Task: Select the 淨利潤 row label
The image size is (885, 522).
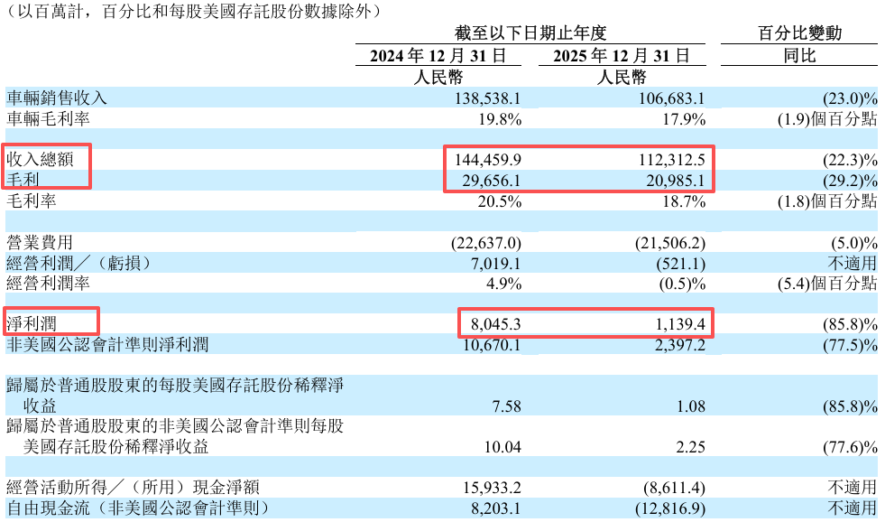Action: pos(30,323)
